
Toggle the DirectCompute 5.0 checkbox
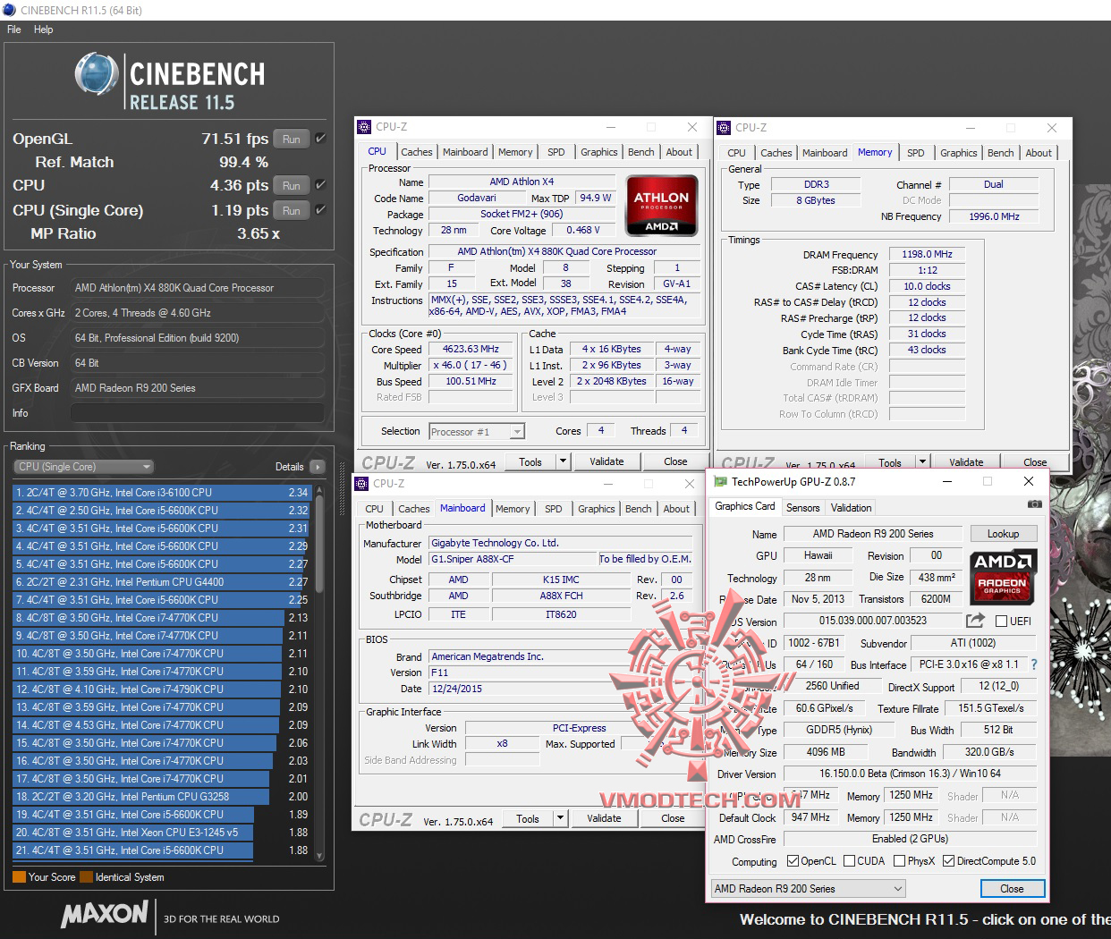click(948, 861)
